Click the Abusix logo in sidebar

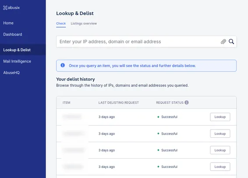pyautogui.click(x=11, y=7)
